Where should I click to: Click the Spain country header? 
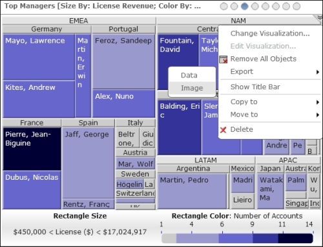pyautogui.click(x=88, y=123)
